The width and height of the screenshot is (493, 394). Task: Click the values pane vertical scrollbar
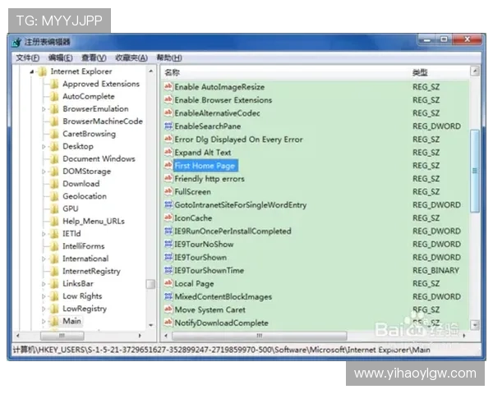pyautogui.click(x=474, y=171)
